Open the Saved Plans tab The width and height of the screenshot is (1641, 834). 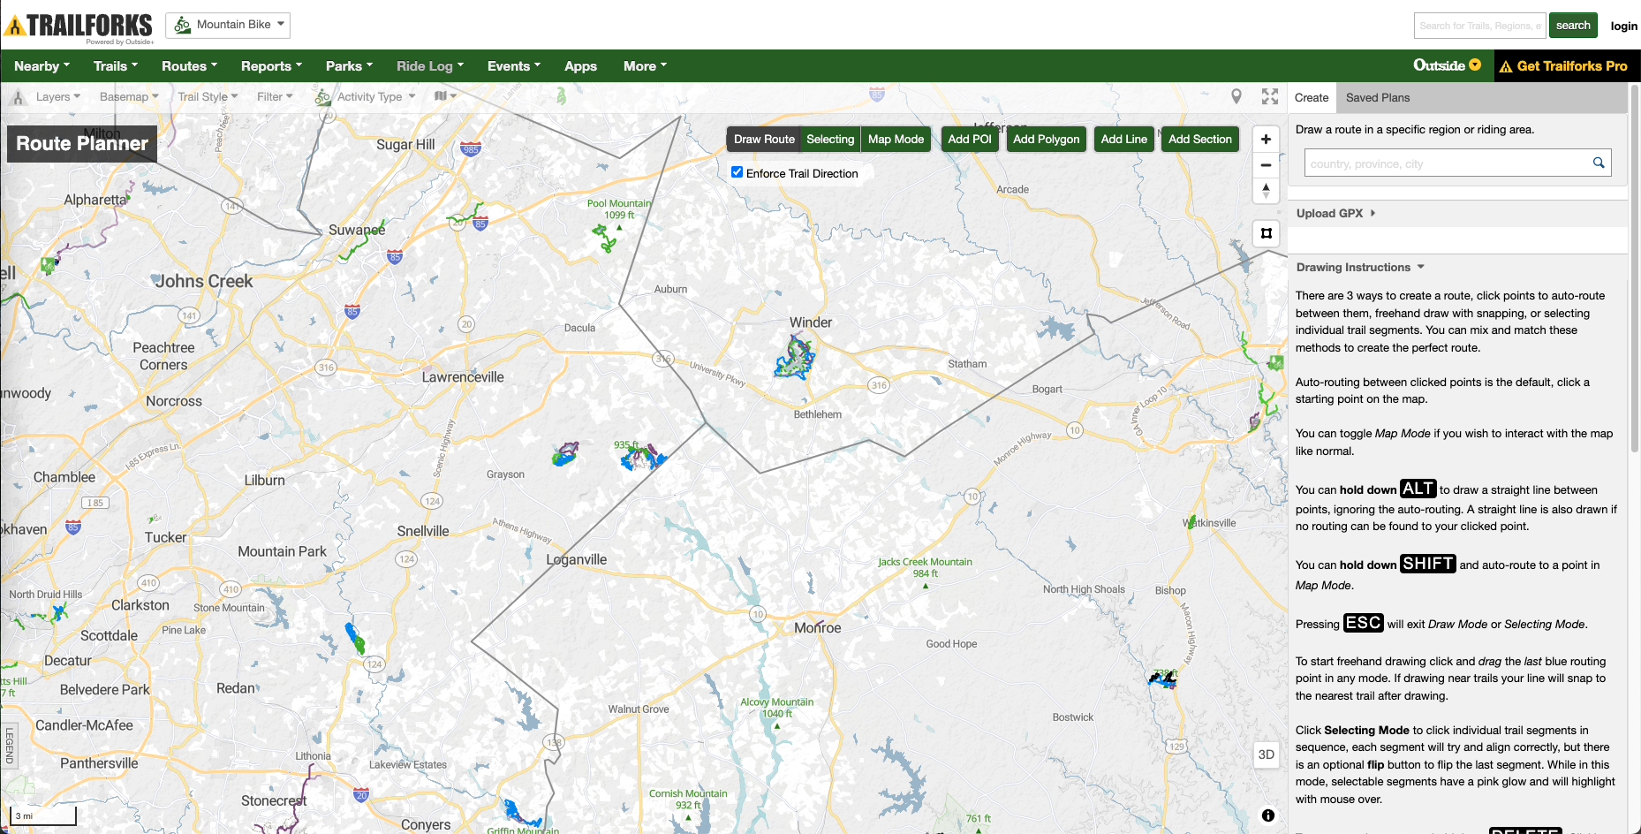coord(1377,98)
